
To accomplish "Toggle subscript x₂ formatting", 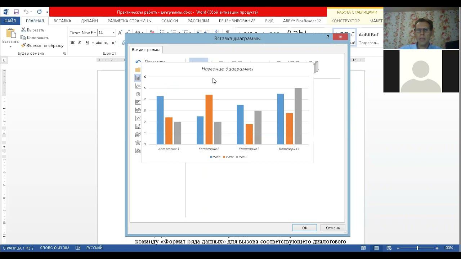I will click(x=106, y=43).
